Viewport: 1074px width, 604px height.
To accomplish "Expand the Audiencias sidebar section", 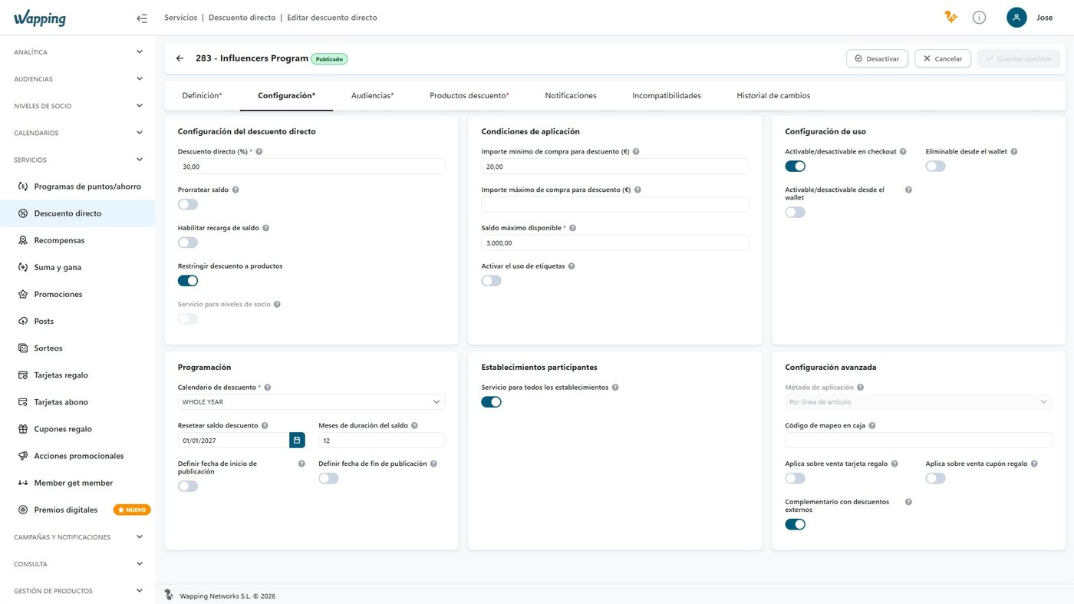I will pos(77,79).
